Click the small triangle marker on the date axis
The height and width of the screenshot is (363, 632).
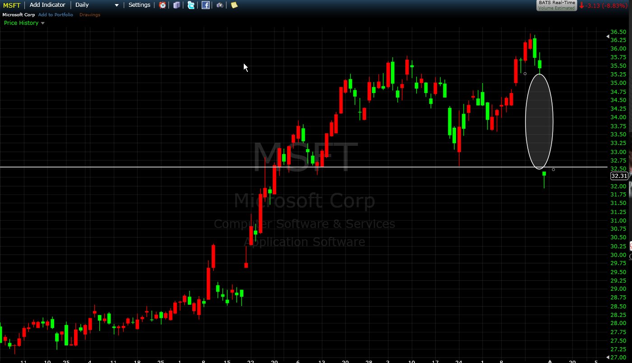click(549, 361)
